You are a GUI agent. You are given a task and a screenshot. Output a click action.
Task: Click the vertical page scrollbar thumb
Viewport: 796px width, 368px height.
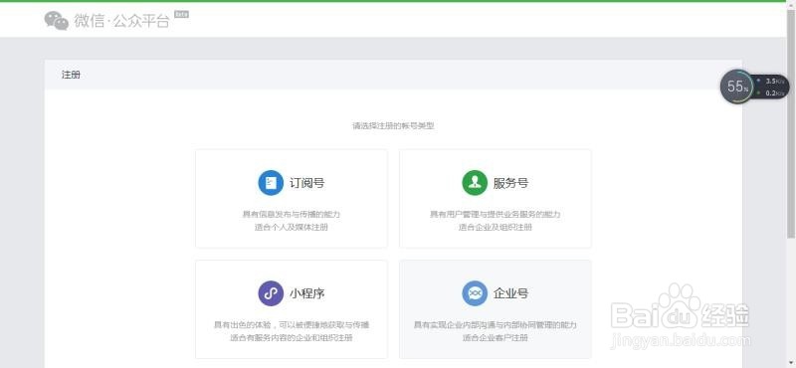coord(791,121)
